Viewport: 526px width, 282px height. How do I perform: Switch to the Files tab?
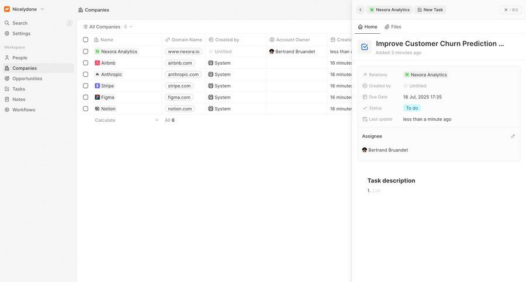[393, 27]
